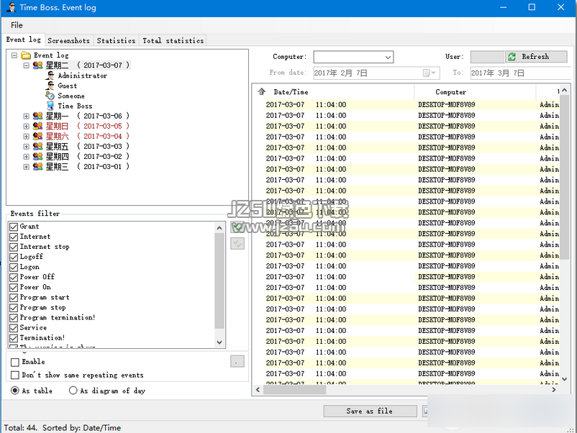
Task: Expand the 2017-03-02 tree node
Action: [26, 157]
